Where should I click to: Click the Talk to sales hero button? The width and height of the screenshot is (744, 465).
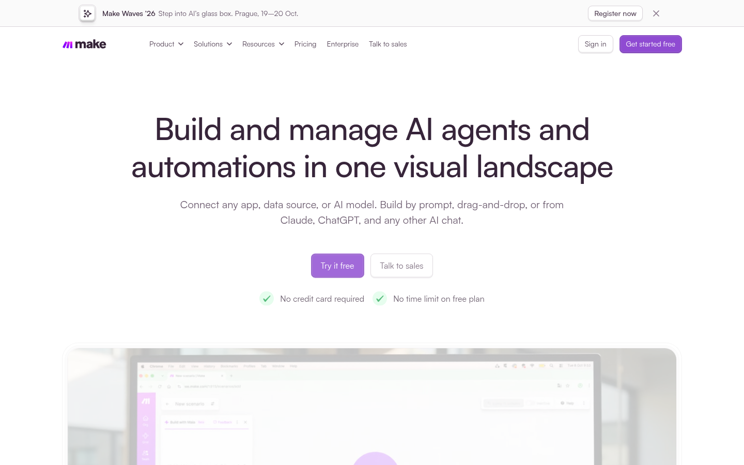coord(401,266)
